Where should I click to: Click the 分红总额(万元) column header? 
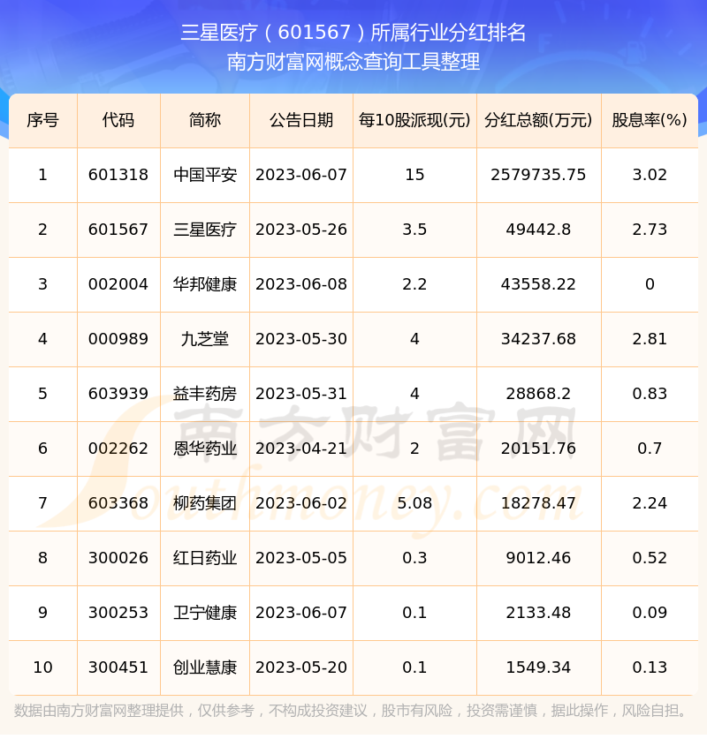point(538,120)
